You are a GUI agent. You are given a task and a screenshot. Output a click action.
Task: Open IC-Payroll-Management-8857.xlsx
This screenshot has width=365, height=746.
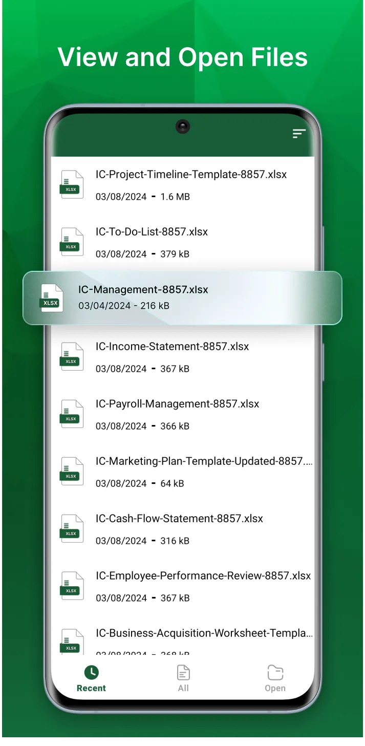click(177, 404)
